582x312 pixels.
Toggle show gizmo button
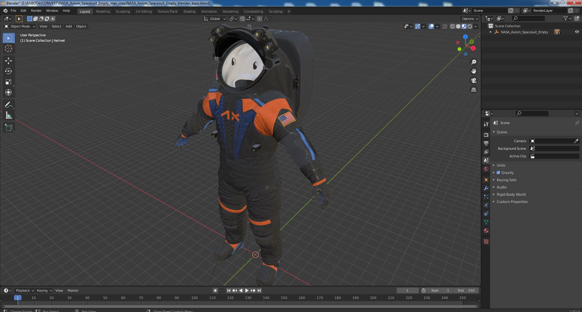tap(418, 26)
